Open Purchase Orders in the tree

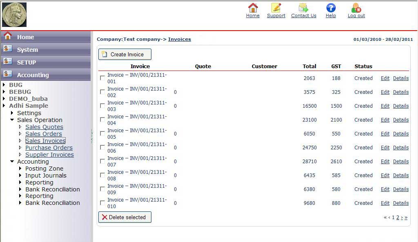(x=49, y=148)
